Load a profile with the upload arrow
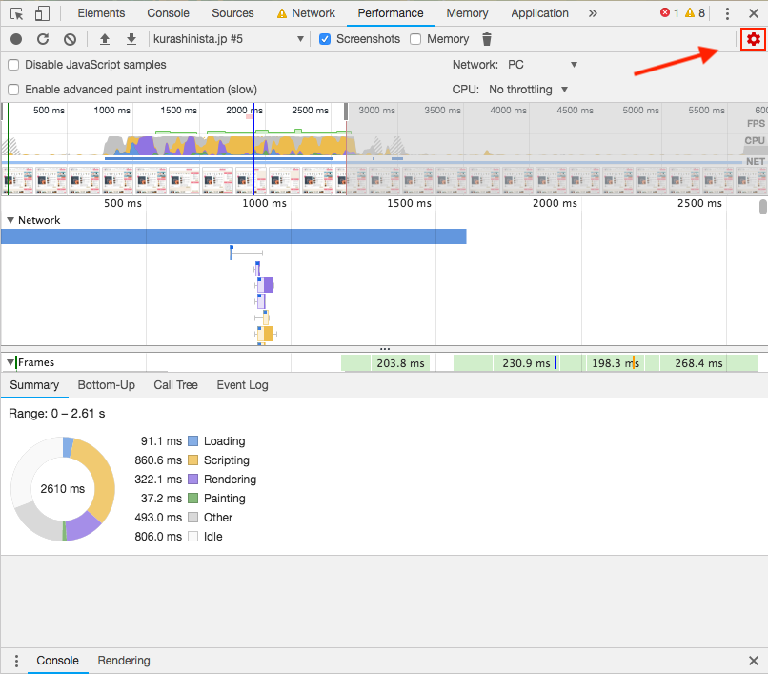The image size is (768, 674). [104, 39]
